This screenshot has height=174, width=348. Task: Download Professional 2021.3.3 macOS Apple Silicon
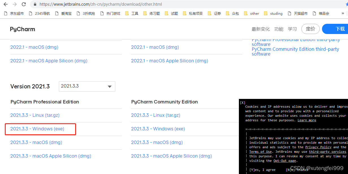pyautogui.click(x=51, y=156)
